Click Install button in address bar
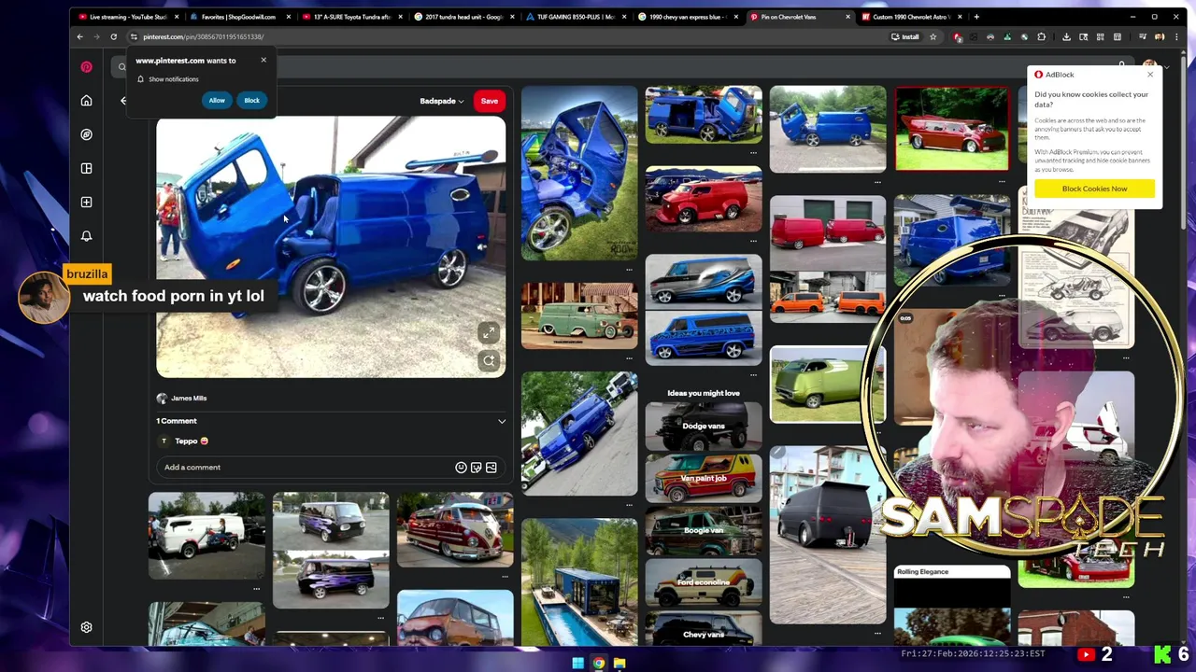The width and height of the screenshot is (1196, 672). pyautogui.click(x=904, y=36)
